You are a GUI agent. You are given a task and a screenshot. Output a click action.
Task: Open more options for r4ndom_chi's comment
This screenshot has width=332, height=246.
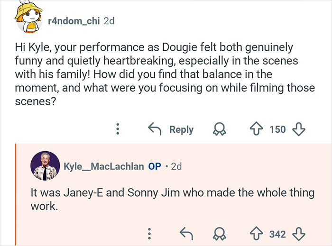point(119,129)
